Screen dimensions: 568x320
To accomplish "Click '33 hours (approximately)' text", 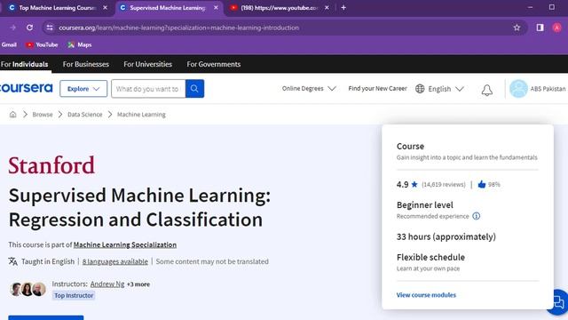I will pyautogui.click(x=446, y=236).
